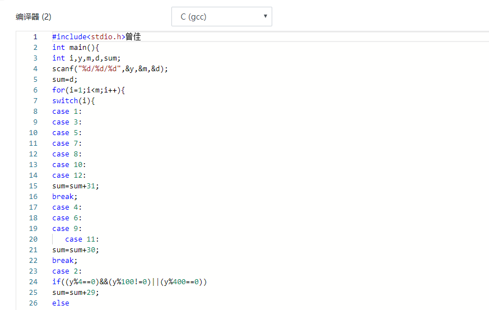Click line number 20 in the gutter
This screenshot has width=489, height=310.
point(33,239)
